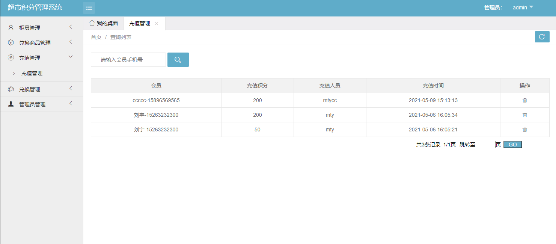Click the cube icon beside 兑换商品管理

[11, 42]
